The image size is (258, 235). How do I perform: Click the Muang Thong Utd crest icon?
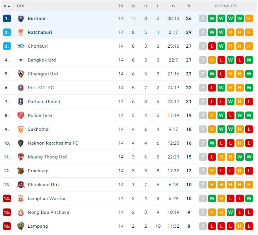click(x=21, y=157)
